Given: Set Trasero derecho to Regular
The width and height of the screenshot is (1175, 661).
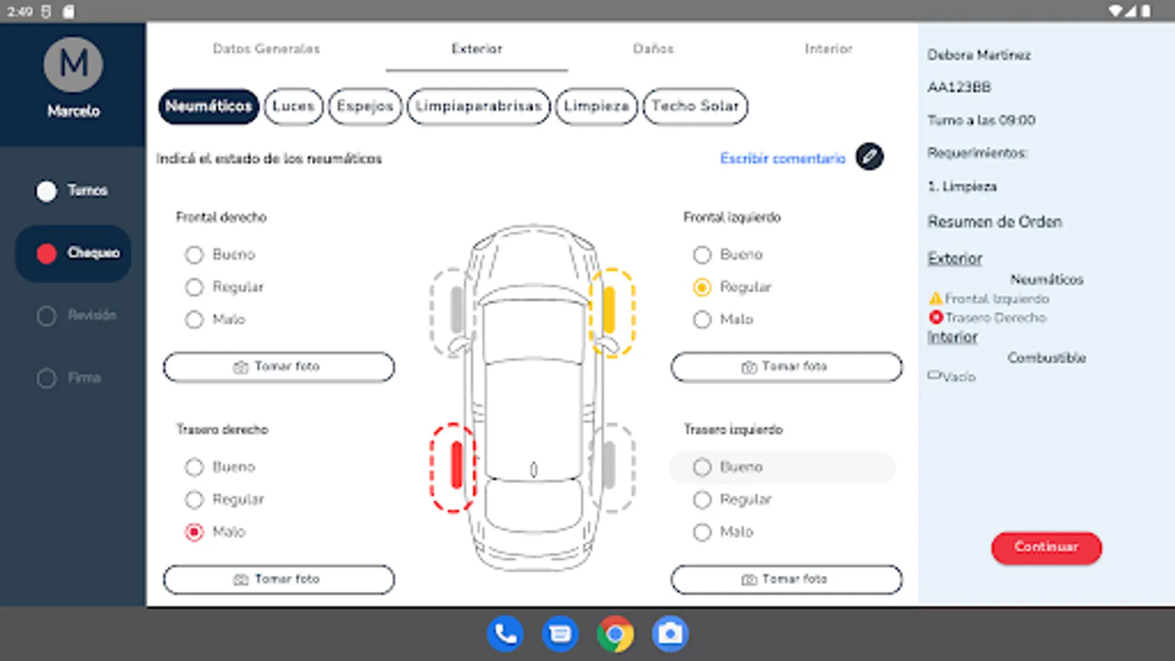Looking at the screenshot, I should 194,499.
